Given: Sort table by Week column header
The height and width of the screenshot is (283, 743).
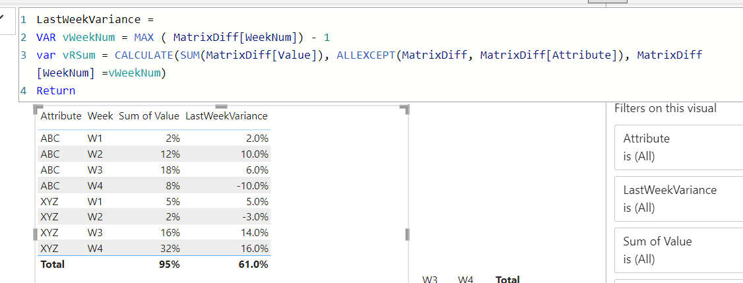Looking at the screenshot, I should point(100,115).
